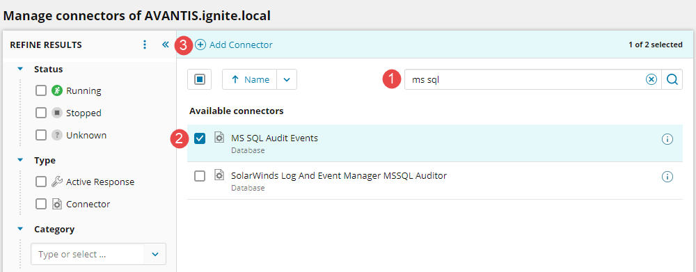The image size is (696, 272).
Task: Clear the ms sql search text
Action: tap(651, 79)
